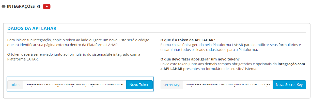Click the blue highlight border around Token group

[x=80, y=77]
